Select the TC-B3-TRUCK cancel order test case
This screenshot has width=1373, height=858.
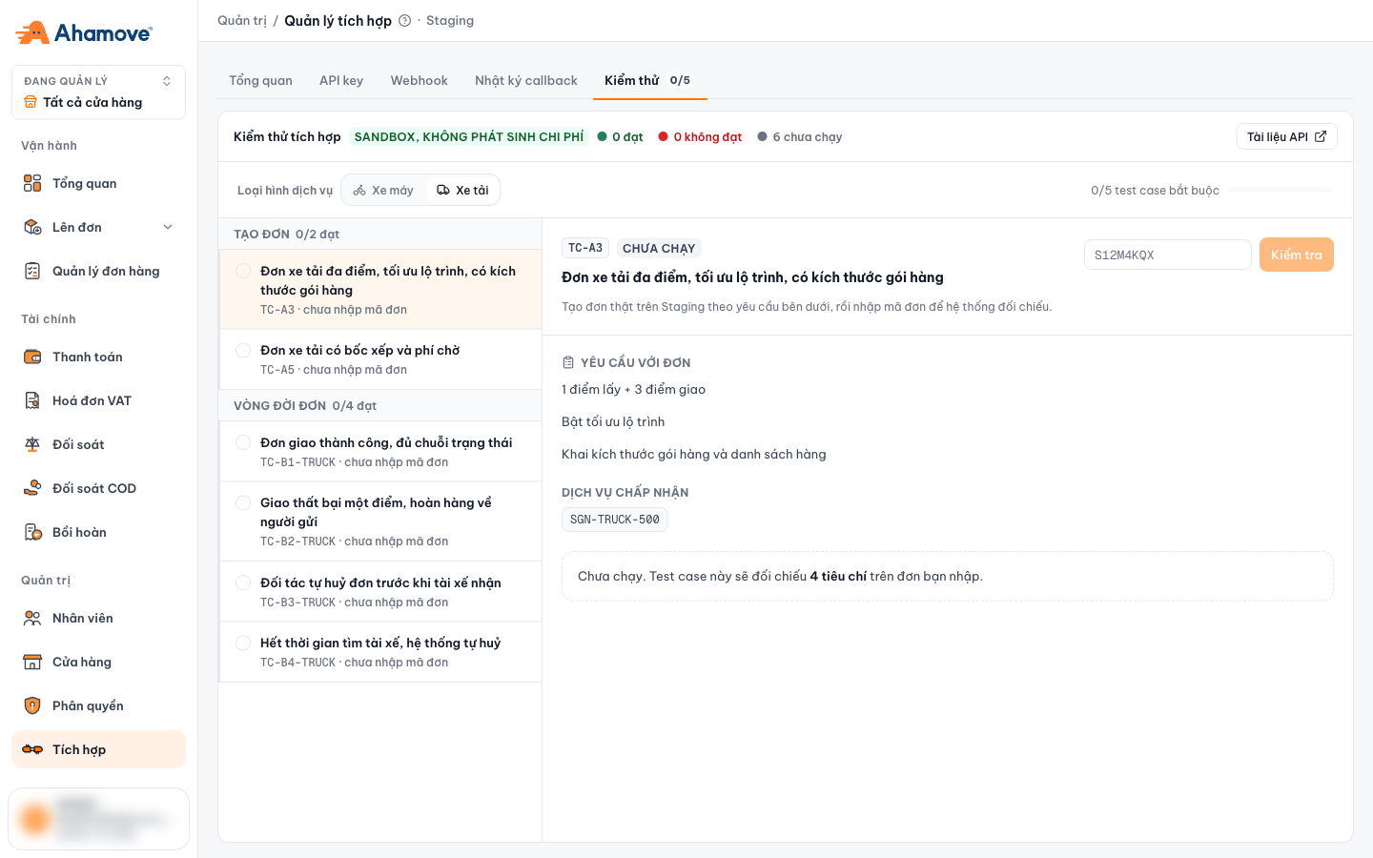click(x=380, y=591)
